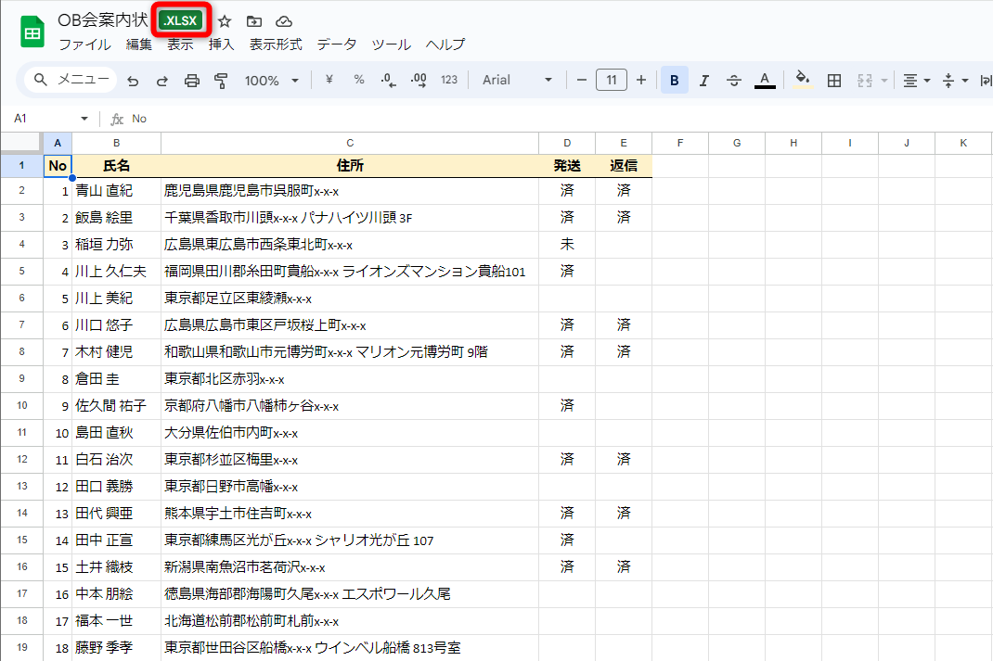Apply strikethrough formatting
993x661 pixels.
pos(733,80)
